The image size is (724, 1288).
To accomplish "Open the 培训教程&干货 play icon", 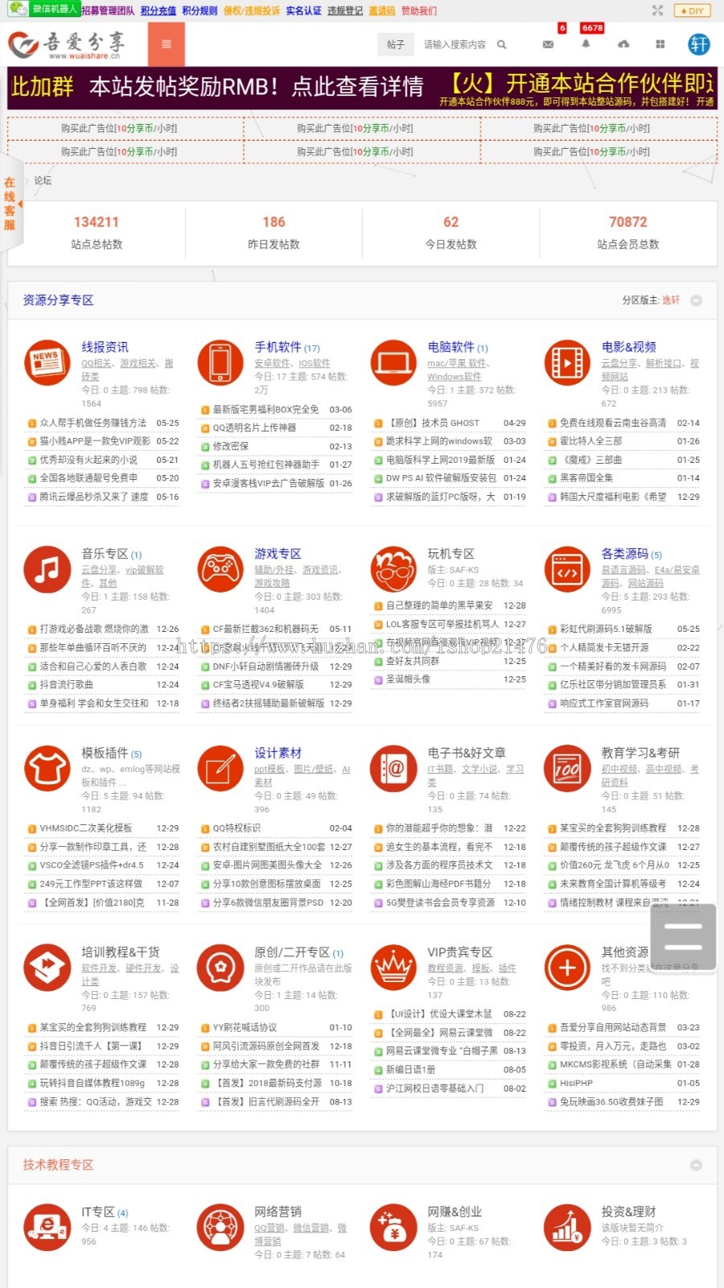I will 47,968.
